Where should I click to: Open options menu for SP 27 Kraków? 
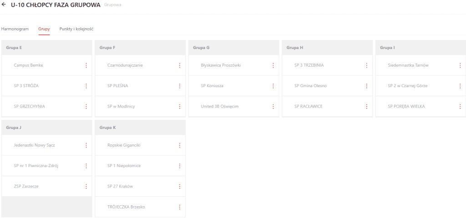[x=179, y=187]
